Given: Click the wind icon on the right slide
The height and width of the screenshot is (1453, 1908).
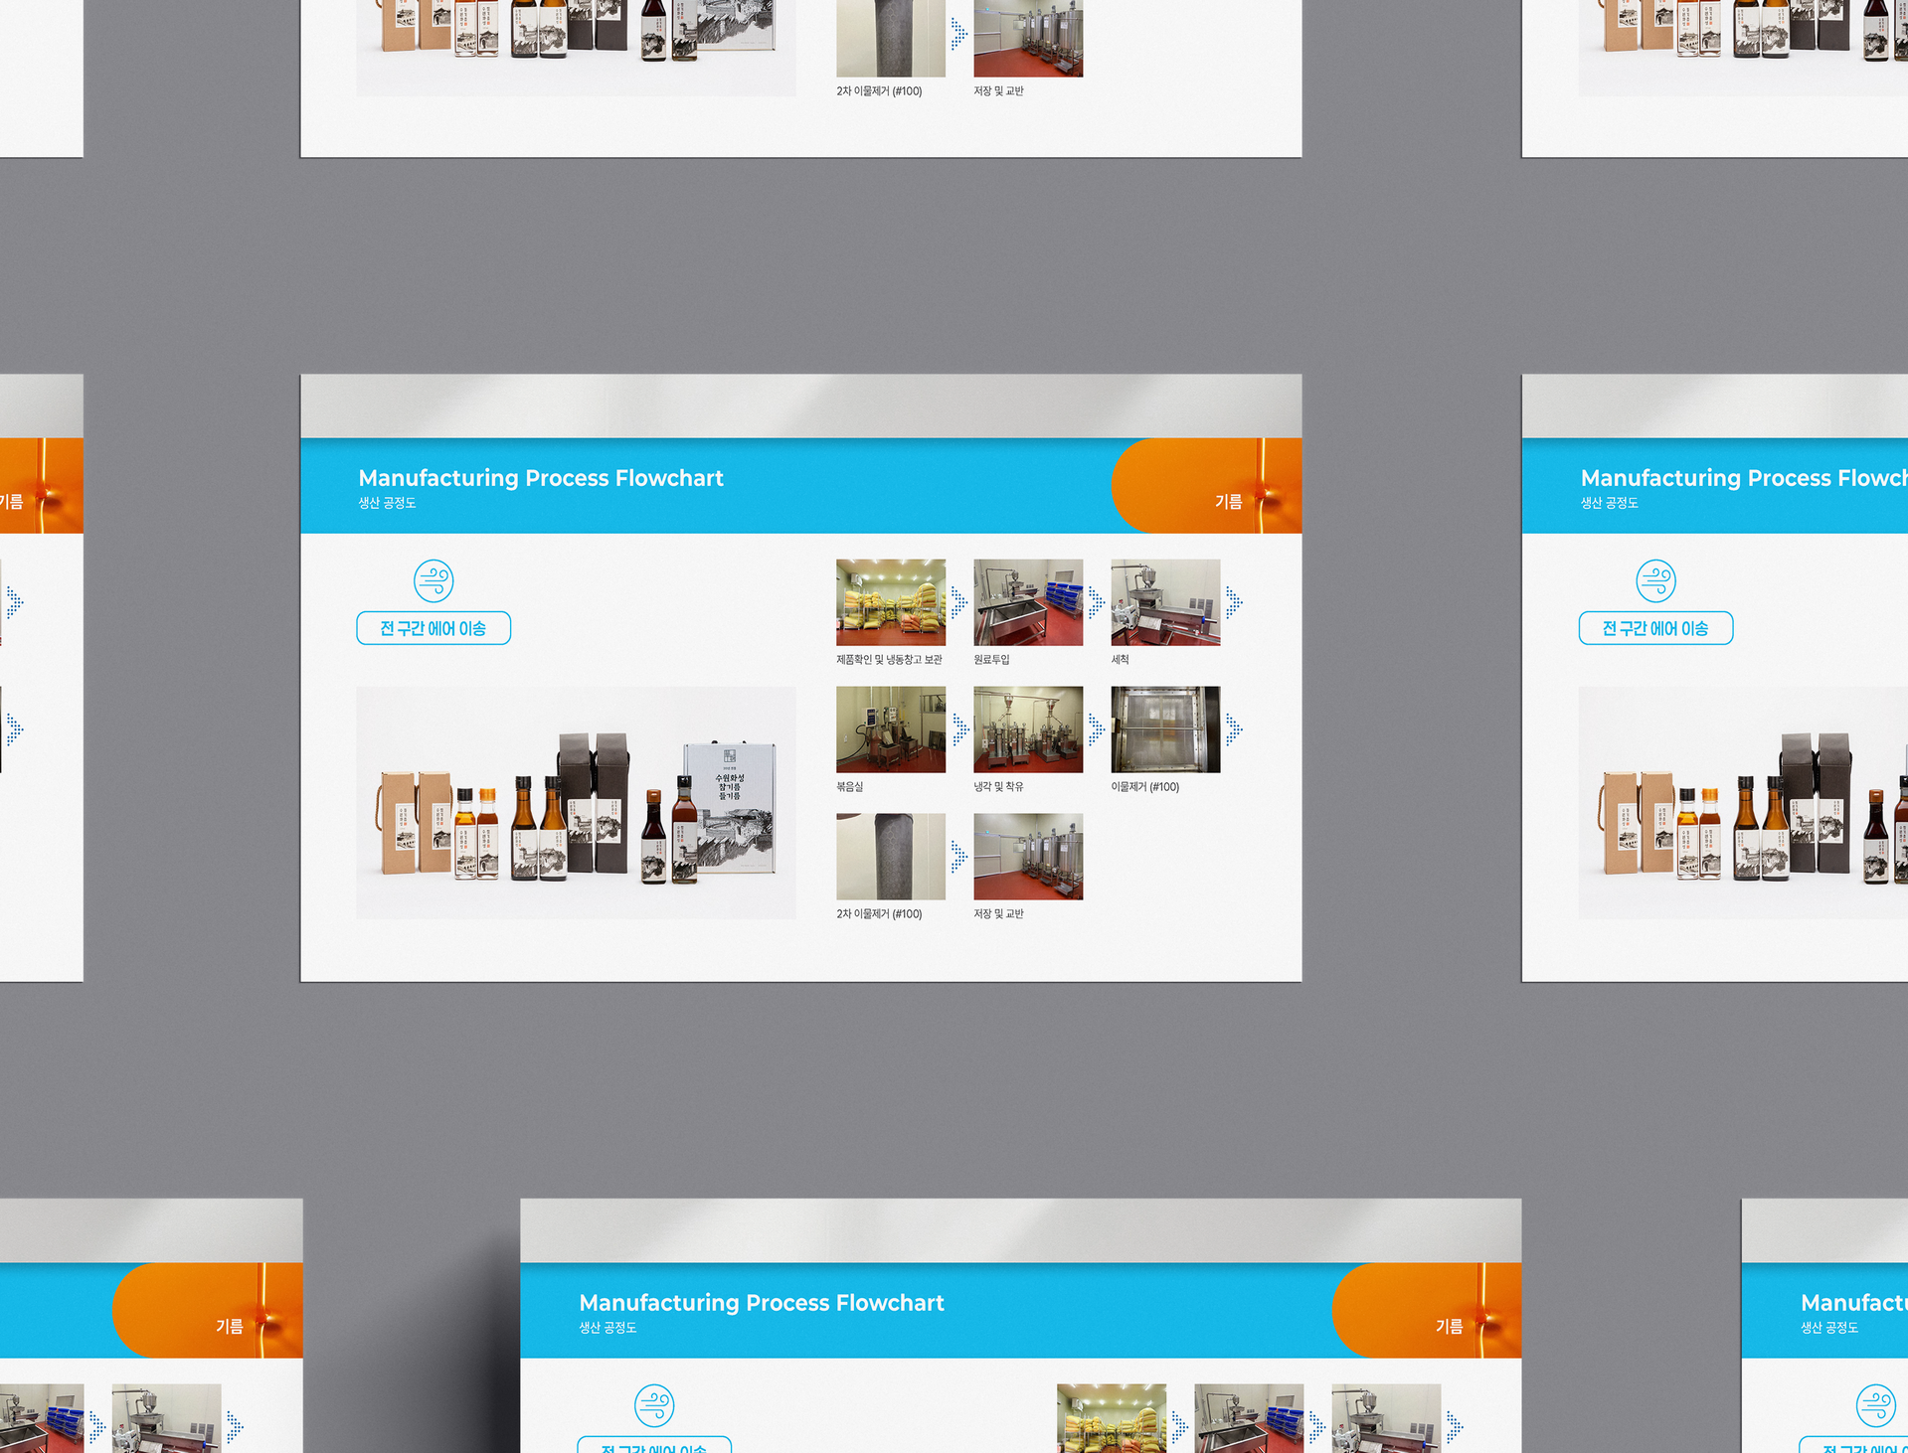Looking at the screenshot, I should tap(1656, 581).
